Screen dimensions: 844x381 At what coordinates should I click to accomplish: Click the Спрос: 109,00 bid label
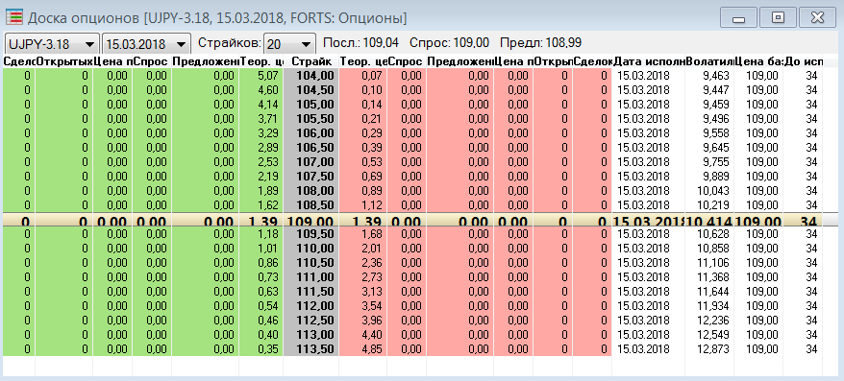[x=450, y=43]
